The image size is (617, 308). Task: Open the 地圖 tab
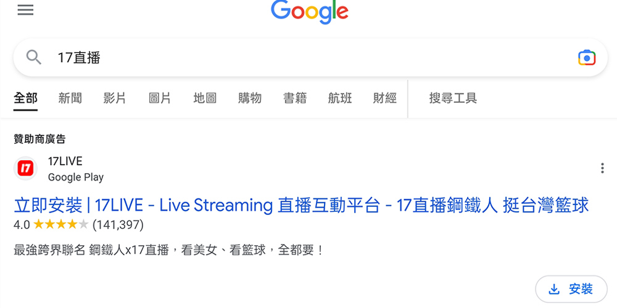click(x=205, y=98)
